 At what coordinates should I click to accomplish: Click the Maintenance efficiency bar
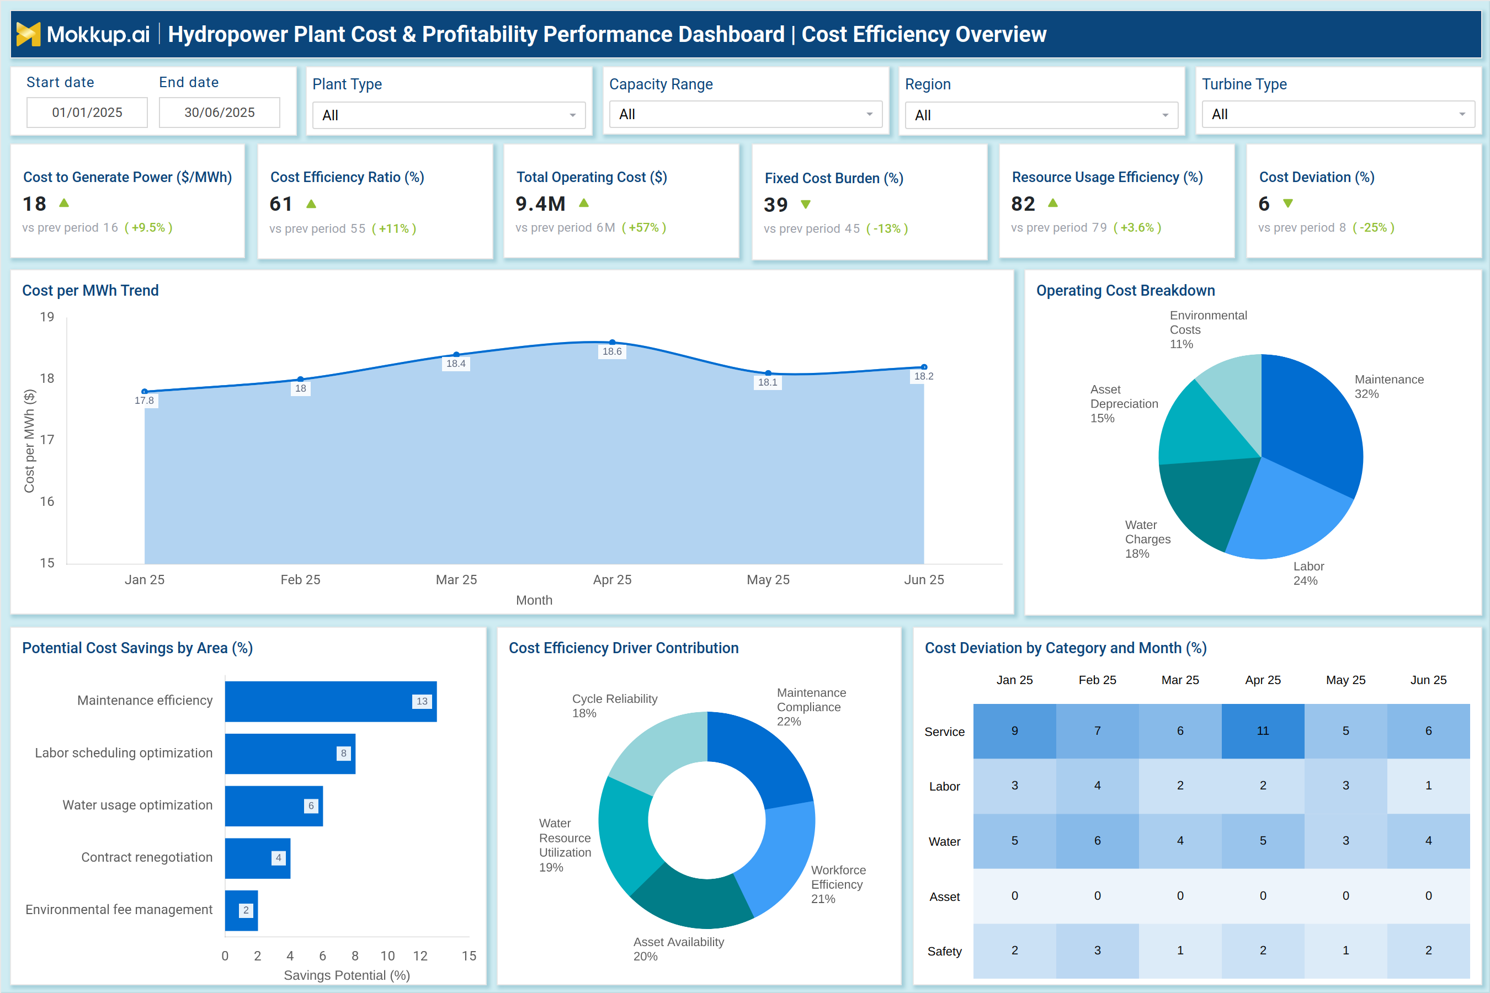tap(331, 701)
